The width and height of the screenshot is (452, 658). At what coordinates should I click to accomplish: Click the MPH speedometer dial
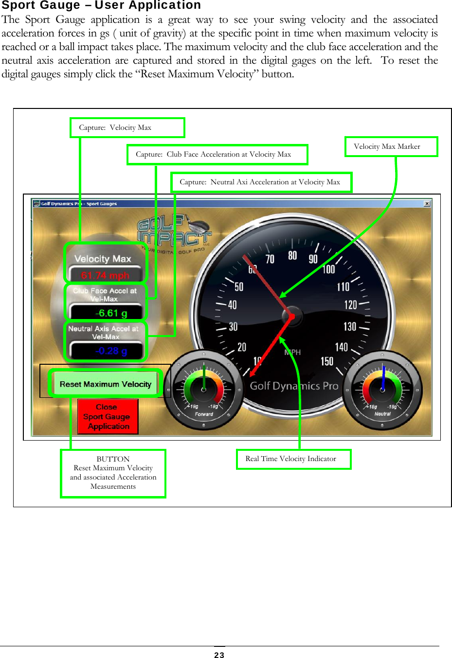click(x=292, y=316)
